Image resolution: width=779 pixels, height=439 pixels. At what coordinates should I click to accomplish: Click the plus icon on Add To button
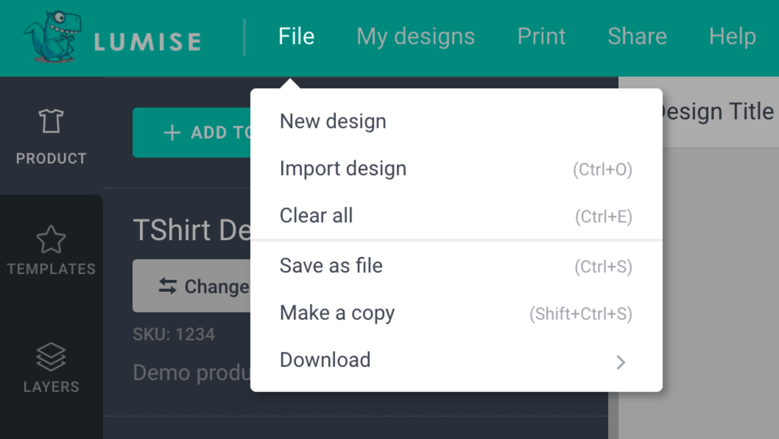172,133
